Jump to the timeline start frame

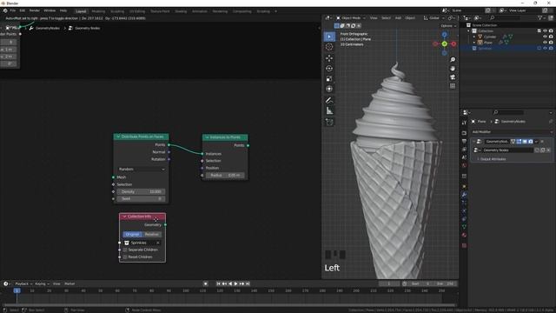[218, 283]
